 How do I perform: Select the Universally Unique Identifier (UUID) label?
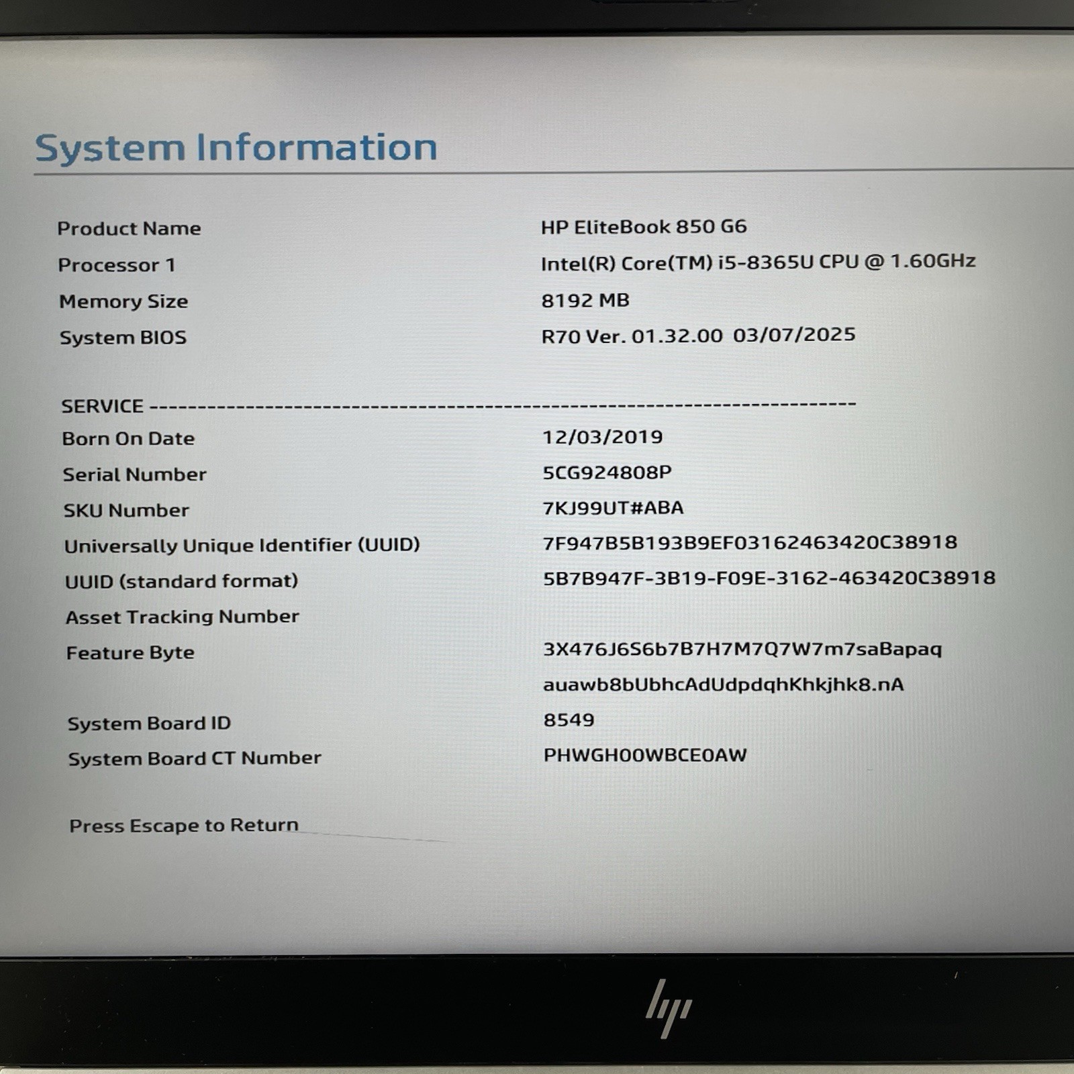pos(242,545)
